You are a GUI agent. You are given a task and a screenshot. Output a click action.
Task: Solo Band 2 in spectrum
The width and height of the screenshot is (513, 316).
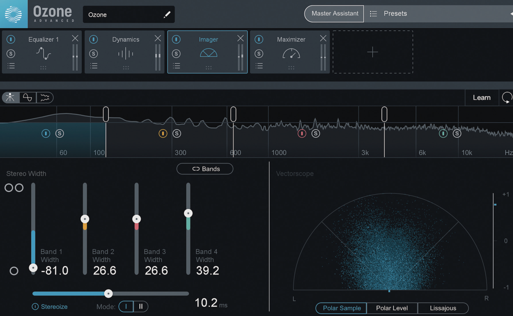pos(177,134)
